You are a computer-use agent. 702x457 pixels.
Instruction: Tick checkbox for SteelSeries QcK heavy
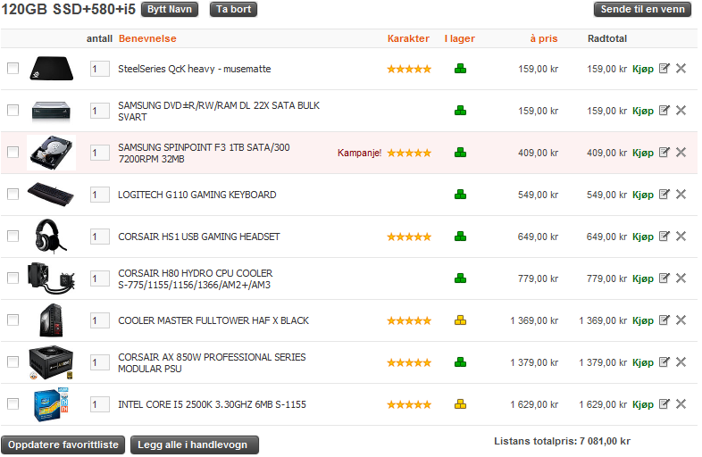13,69
